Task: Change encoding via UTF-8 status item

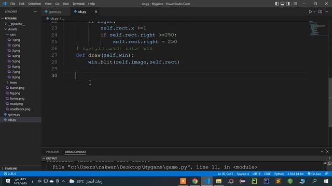Action: 256,174
